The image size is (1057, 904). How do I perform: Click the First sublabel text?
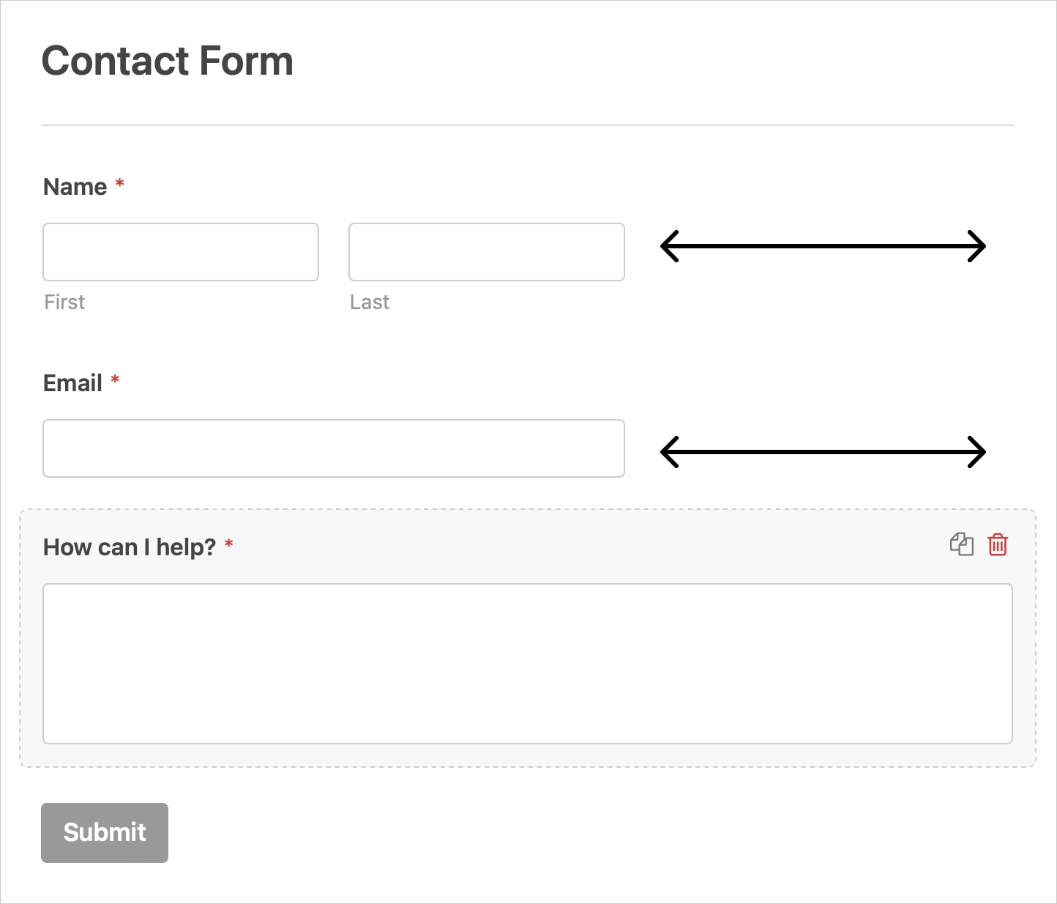64,302
